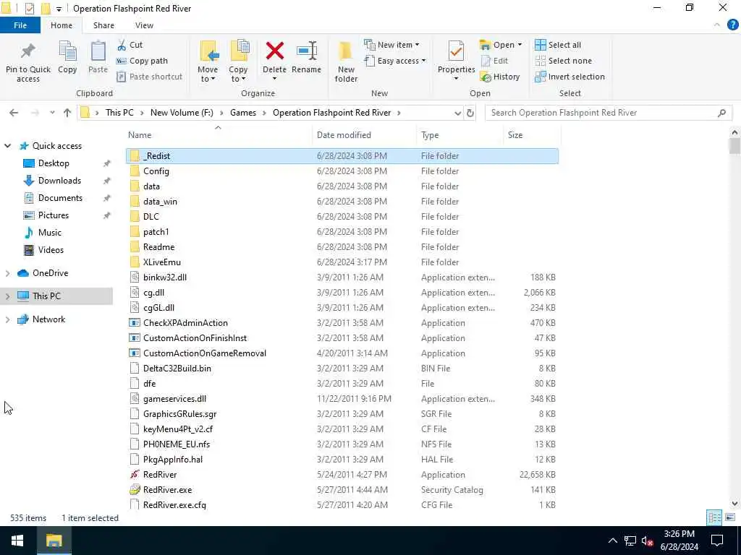
Task: Select the XLiveEmu folder
Action: (x=342, y=262)
